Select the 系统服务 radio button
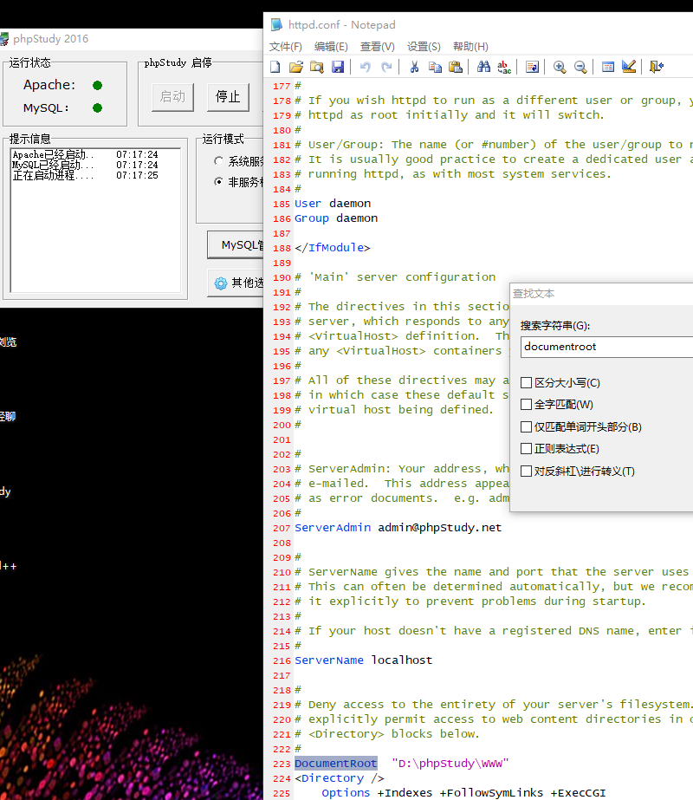 coord(218,161)
